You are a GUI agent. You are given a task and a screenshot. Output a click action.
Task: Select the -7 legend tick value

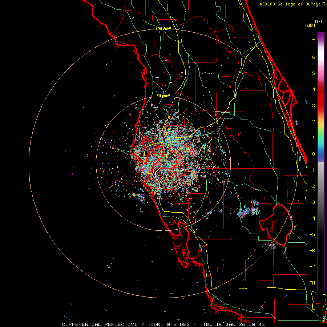point(312,267)
